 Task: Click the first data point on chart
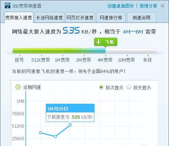tap(41, 132)
